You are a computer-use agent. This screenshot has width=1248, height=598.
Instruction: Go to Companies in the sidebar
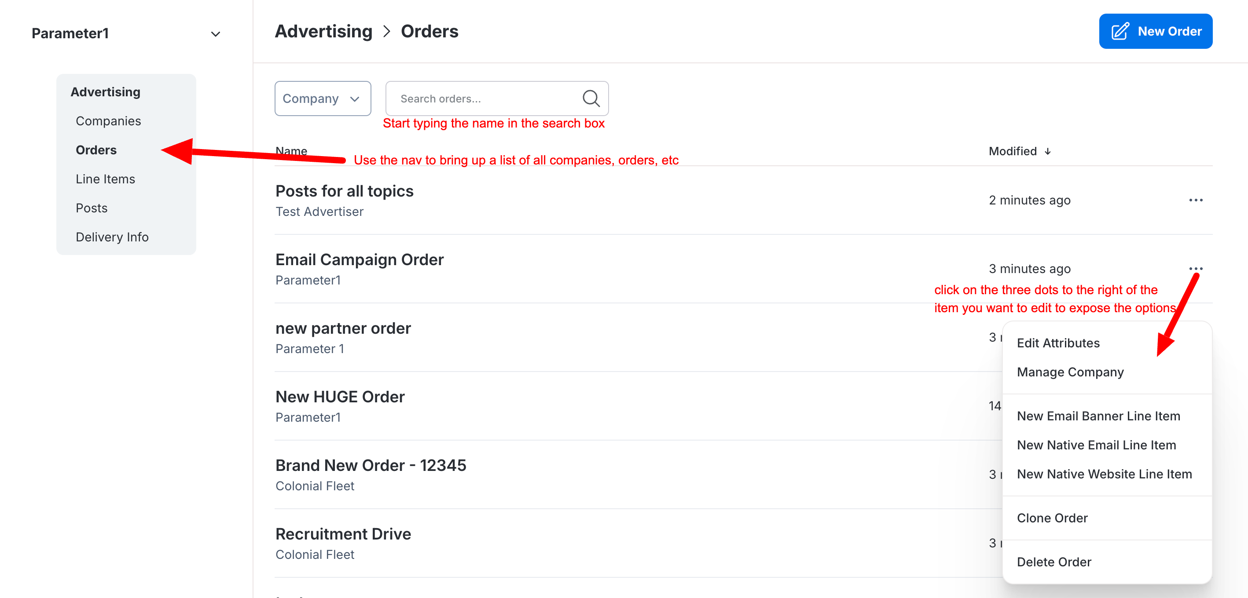pyautogui.click(x=108, y=121)
